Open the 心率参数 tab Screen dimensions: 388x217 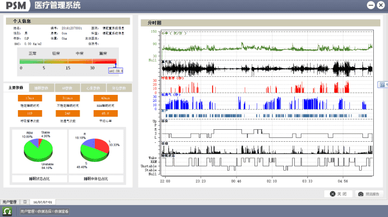[x=93, y=88]
